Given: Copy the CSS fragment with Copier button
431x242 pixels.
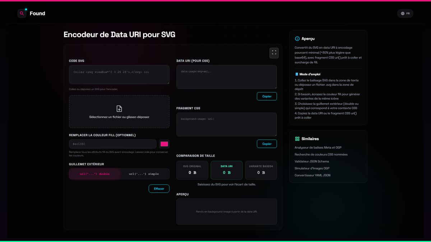Looking at the screenshot, I should [x=267, y=144].
